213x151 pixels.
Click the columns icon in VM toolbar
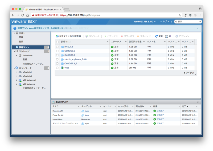click(x=167, y=36)
